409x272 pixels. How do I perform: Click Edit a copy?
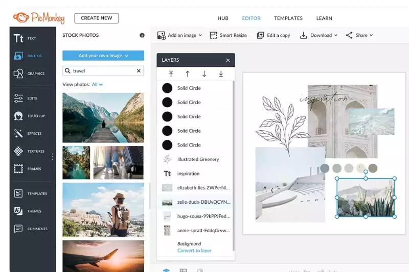point(274,35)
